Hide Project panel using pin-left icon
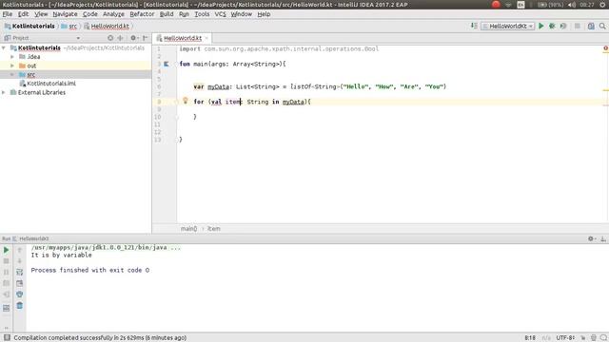609x342 pixels. (x=146, y=38)
